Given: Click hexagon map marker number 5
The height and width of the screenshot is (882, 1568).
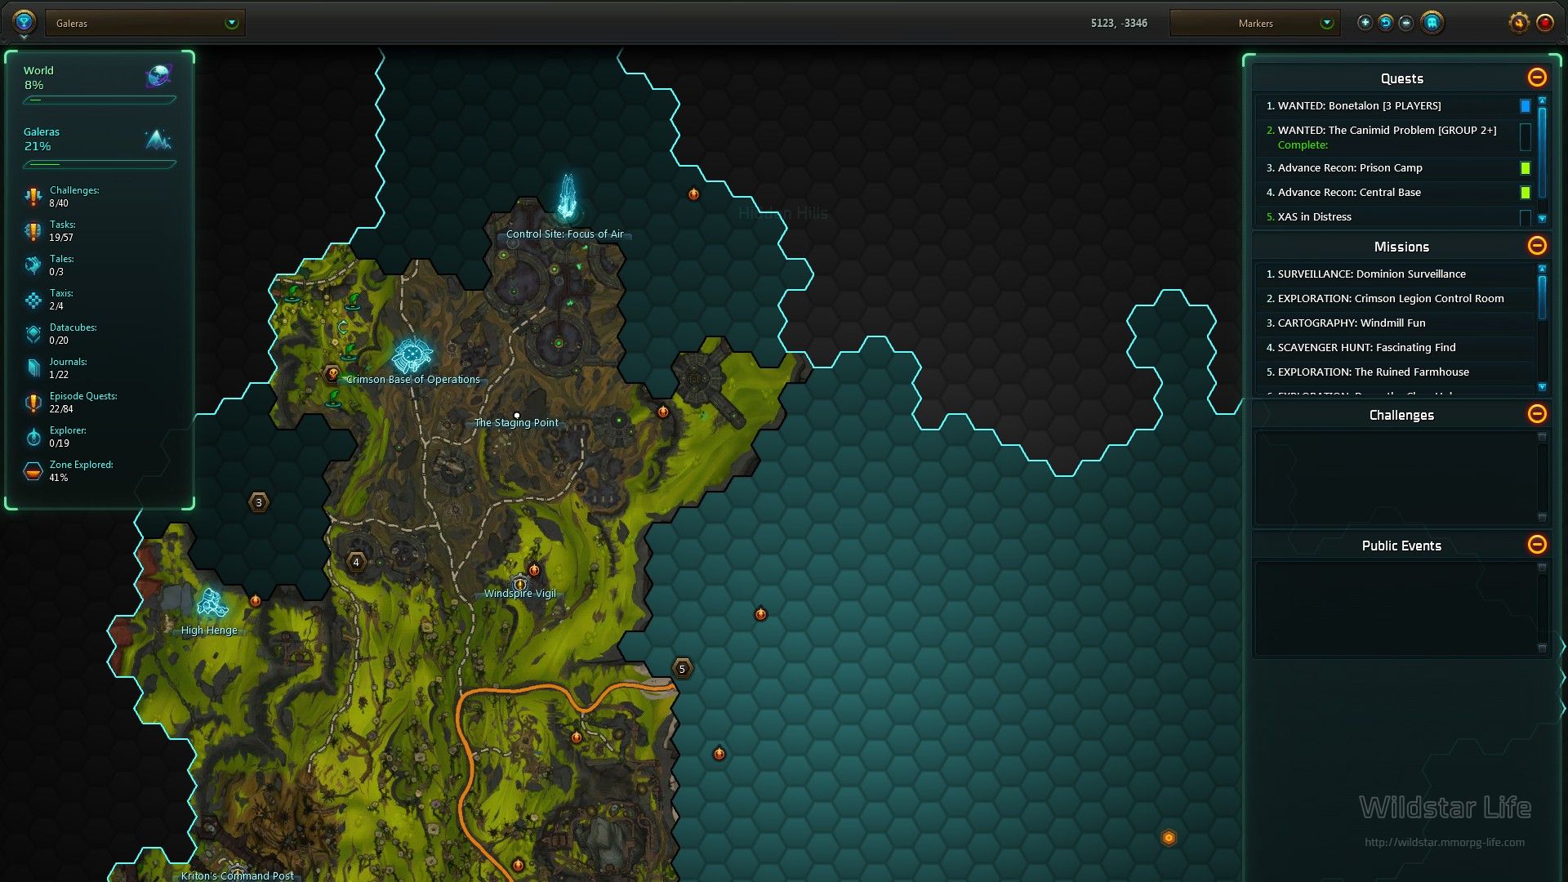Looking at the screenshot, I should tap(682, 669).
